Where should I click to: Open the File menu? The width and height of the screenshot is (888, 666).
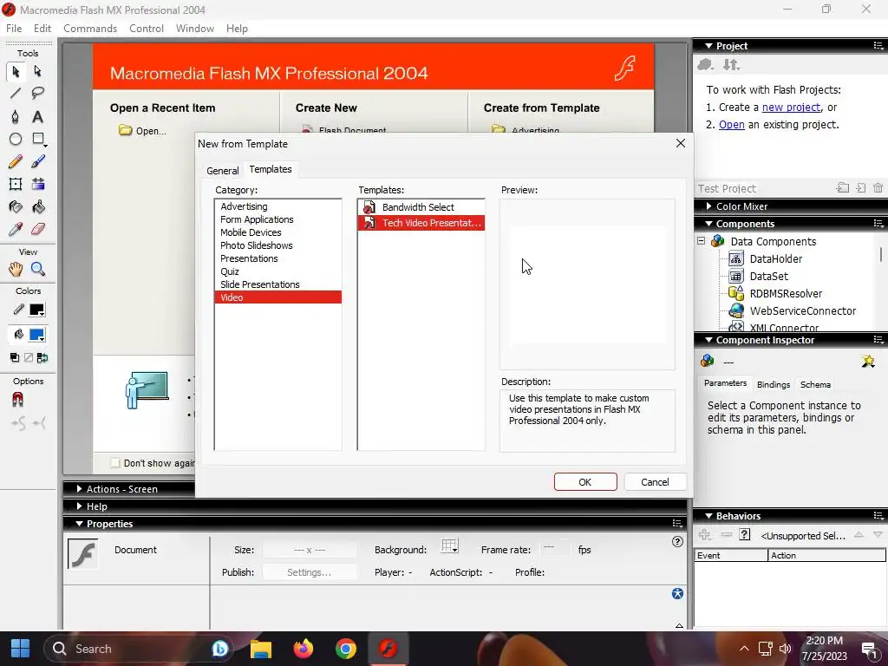pyautogui.click(x=14, y=29)
